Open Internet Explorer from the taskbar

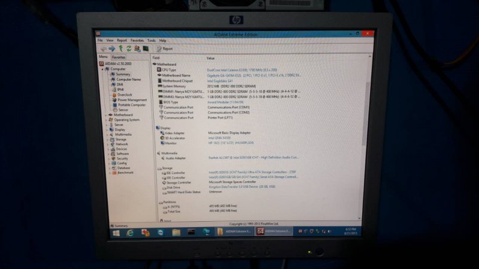click(130, 232)
